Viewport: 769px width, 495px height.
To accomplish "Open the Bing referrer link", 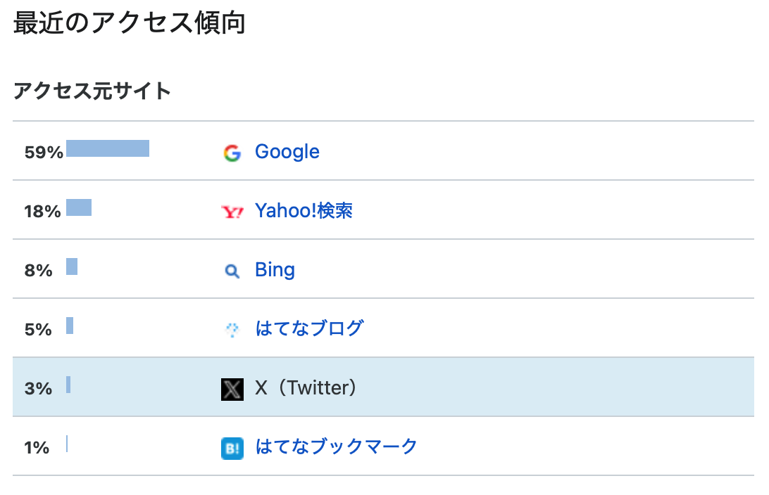I will point(275,270).
